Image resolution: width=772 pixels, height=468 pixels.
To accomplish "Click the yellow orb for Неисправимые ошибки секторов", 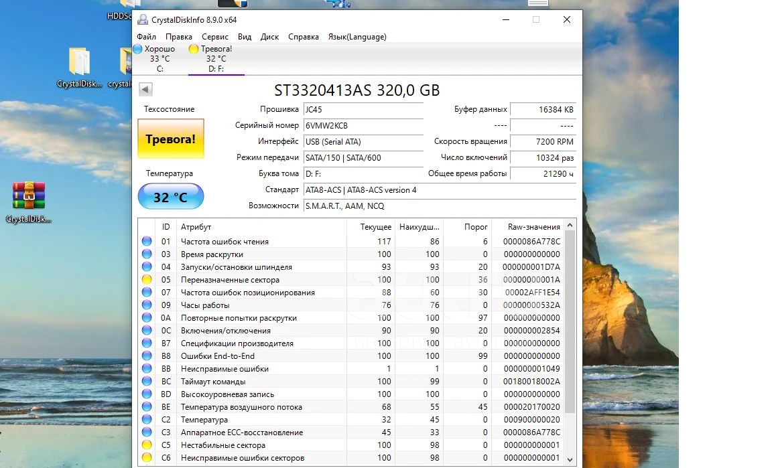I will [147, 458].
